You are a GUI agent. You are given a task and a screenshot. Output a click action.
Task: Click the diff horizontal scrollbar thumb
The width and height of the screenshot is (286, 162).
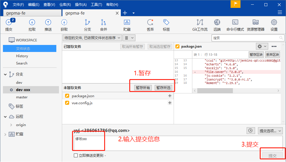coord(215,91)
